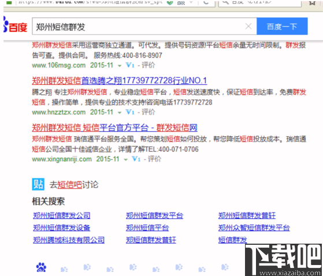Screen dimensions: 323x276
Task: Click the green shield icon in address bar
Action: 169,2
